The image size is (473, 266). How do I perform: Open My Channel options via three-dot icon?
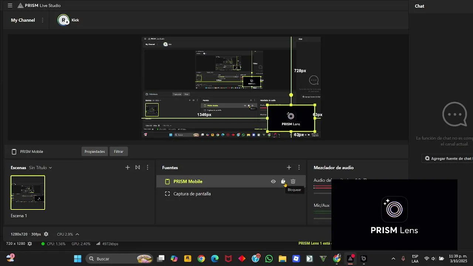coord(42,20)
